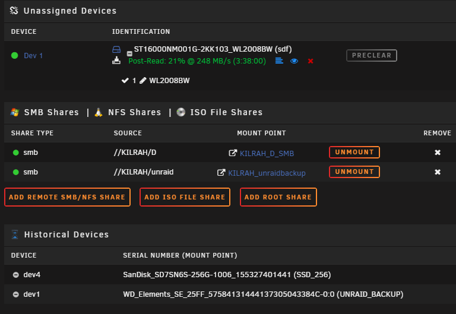Click the dev4 device name
Screen dimensions: 456x314
point(32,275)
